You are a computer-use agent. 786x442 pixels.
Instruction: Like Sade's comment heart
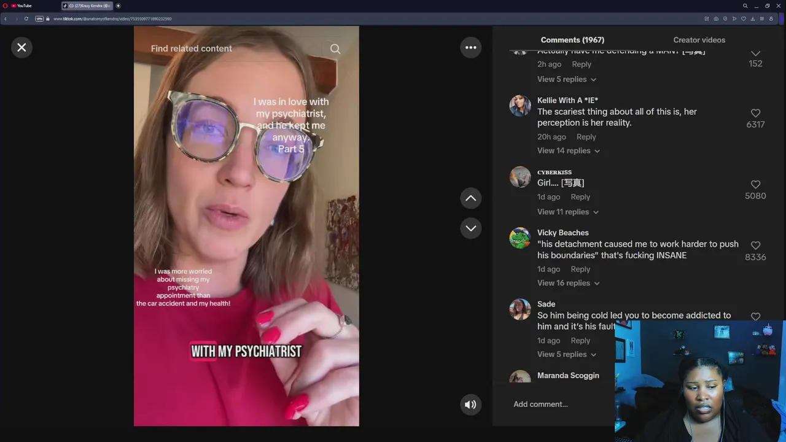(755, 317)
